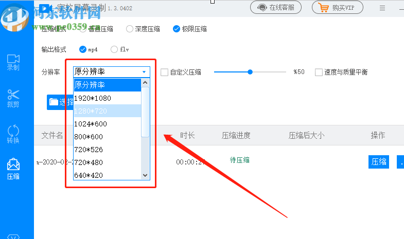Click the 时长 column header

point(187,135)
